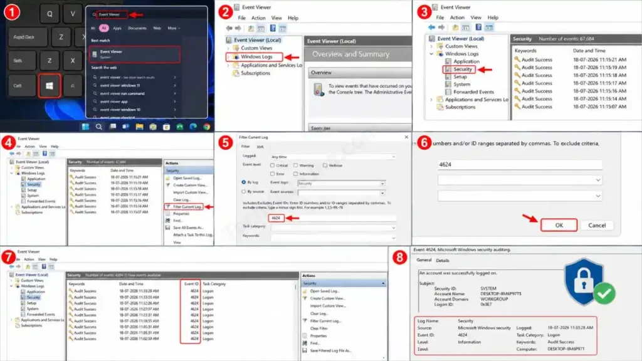Image resolution: width=642 pixels, height=361 pixels.
Task: Click the Find binoculars icon in step 7 Actions
Action: pos(305,343)
